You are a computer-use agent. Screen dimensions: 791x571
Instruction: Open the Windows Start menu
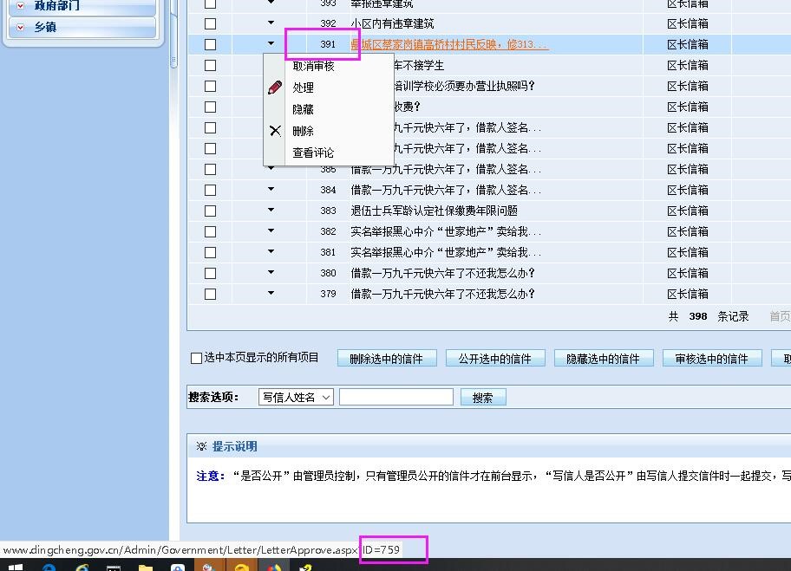pyautogui.click(x=15, y=567)
